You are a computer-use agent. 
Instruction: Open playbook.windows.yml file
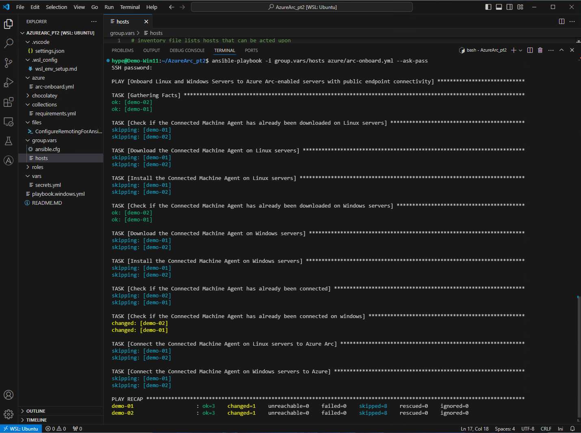coord(61,194)
